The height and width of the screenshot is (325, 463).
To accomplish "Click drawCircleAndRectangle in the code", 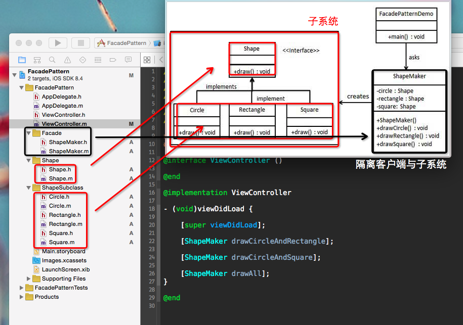I will coord(278,241).
